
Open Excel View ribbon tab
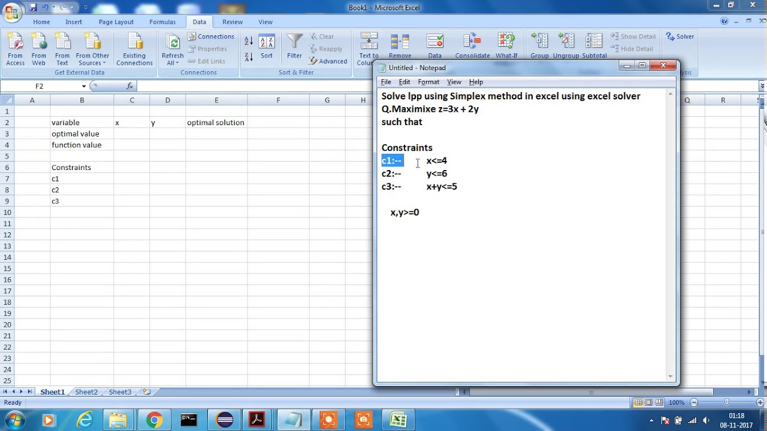(x=265, y=22)
